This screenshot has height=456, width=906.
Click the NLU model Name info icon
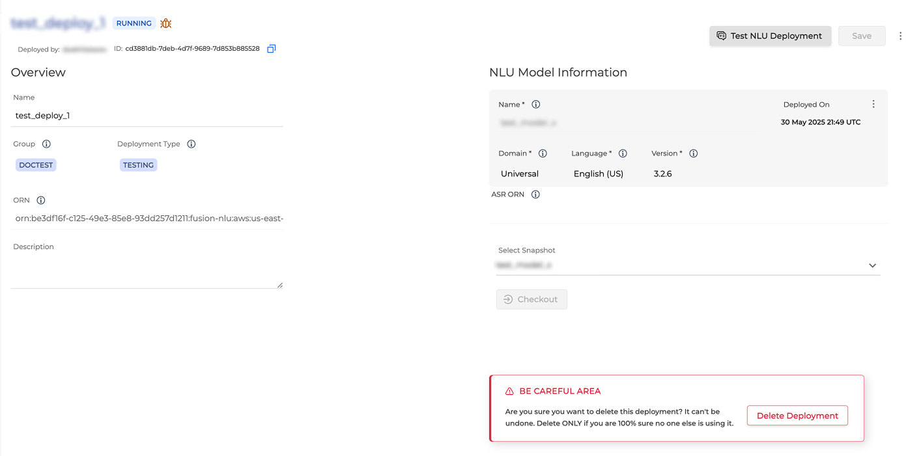pos(536,105)
